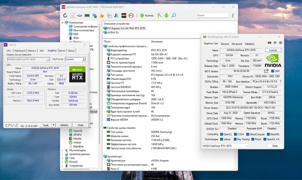The image size is (302, 180).
Task: Click the Close button in CPU-Z
Action: pyautogui.click(x=81, y=125)
